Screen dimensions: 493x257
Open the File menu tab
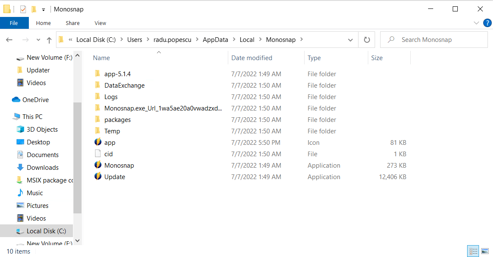point(14,23)
